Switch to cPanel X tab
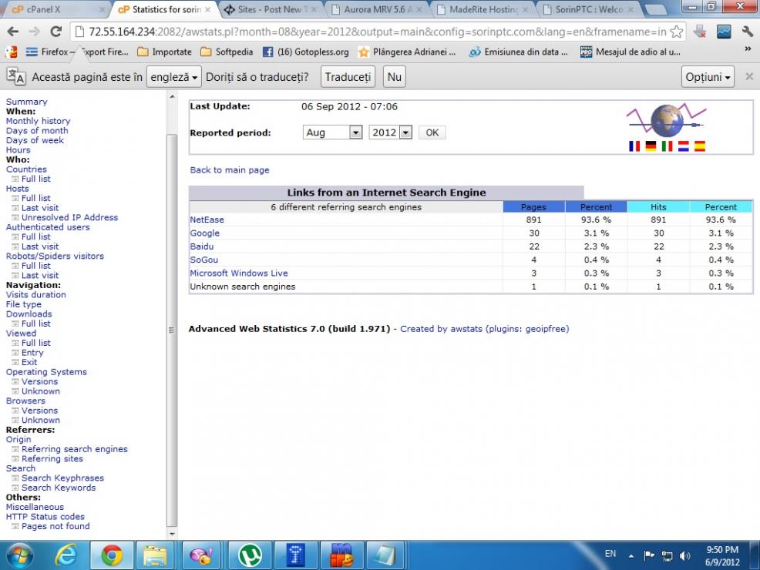The height and width of the screenshot is (570, 760). point(55,9)
